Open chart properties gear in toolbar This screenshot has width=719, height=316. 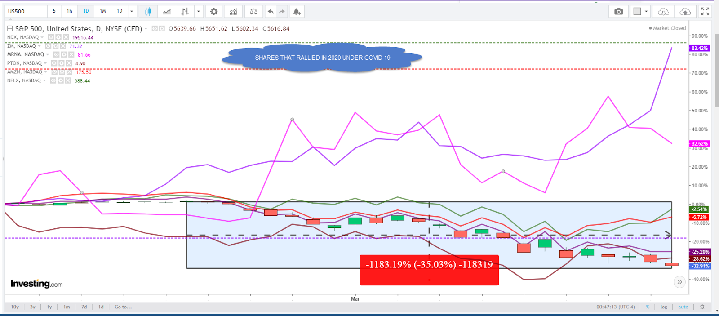(214, 11)
